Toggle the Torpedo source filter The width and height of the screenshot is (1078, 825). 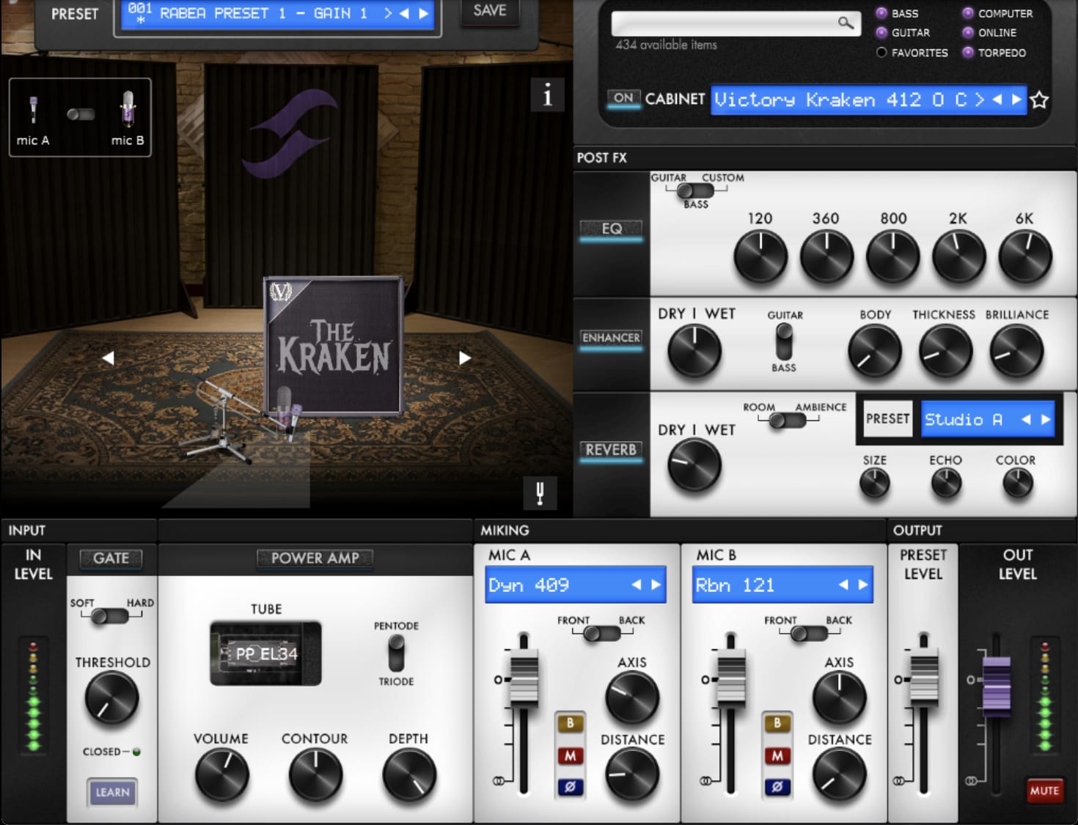click(968, 52)
